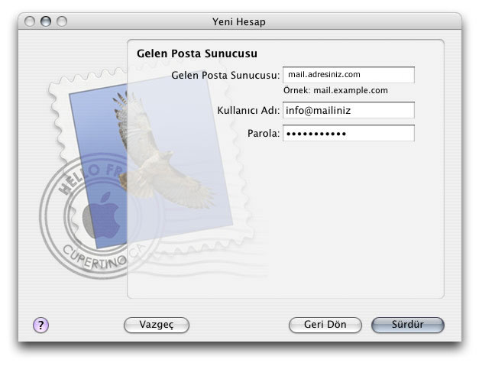Minimize the Yeni Hesap window

(x=46, y=21)
